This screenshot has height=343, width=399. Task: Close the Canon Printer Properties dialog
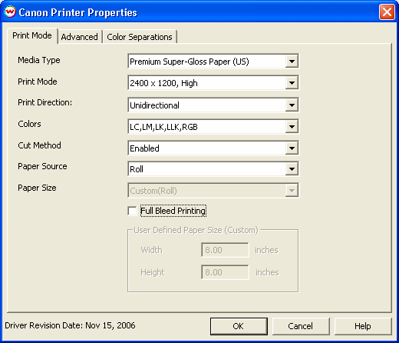387,12
